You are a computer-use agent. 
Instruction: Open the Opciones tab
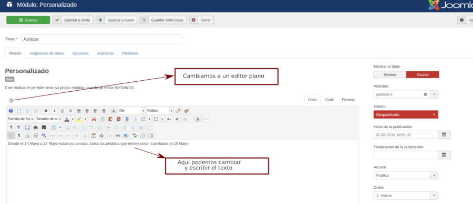click(80, 53)
